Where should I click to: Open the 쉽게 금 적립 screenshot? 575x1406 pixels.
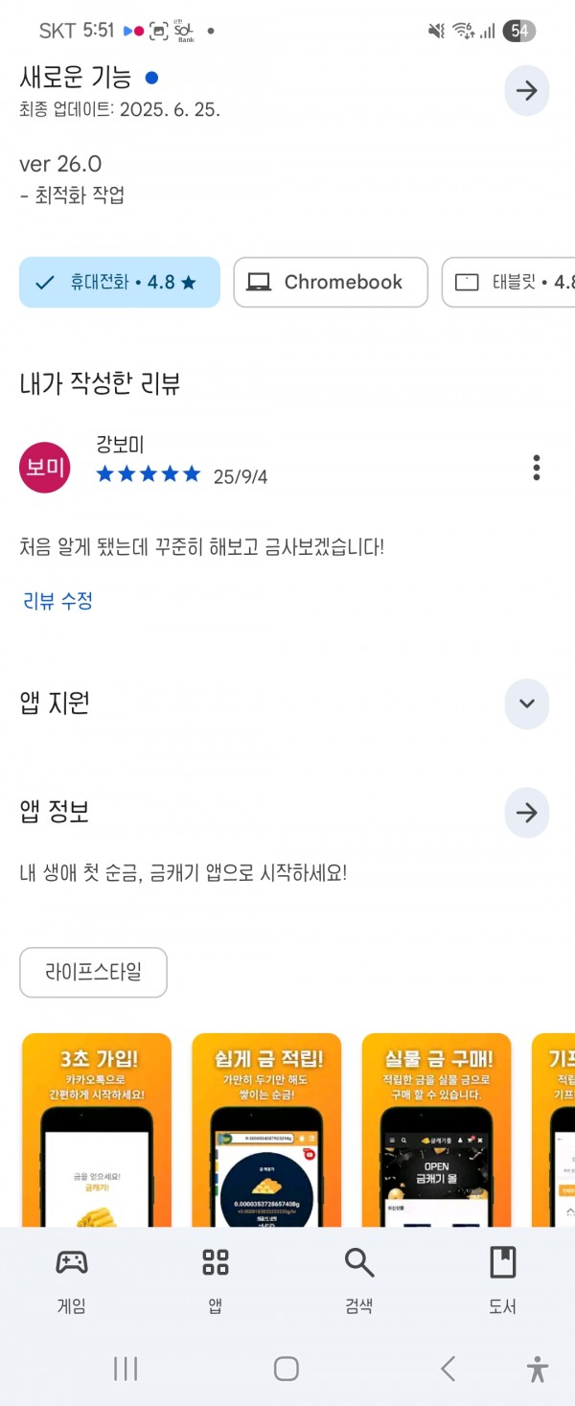[x=266, y=1130]
